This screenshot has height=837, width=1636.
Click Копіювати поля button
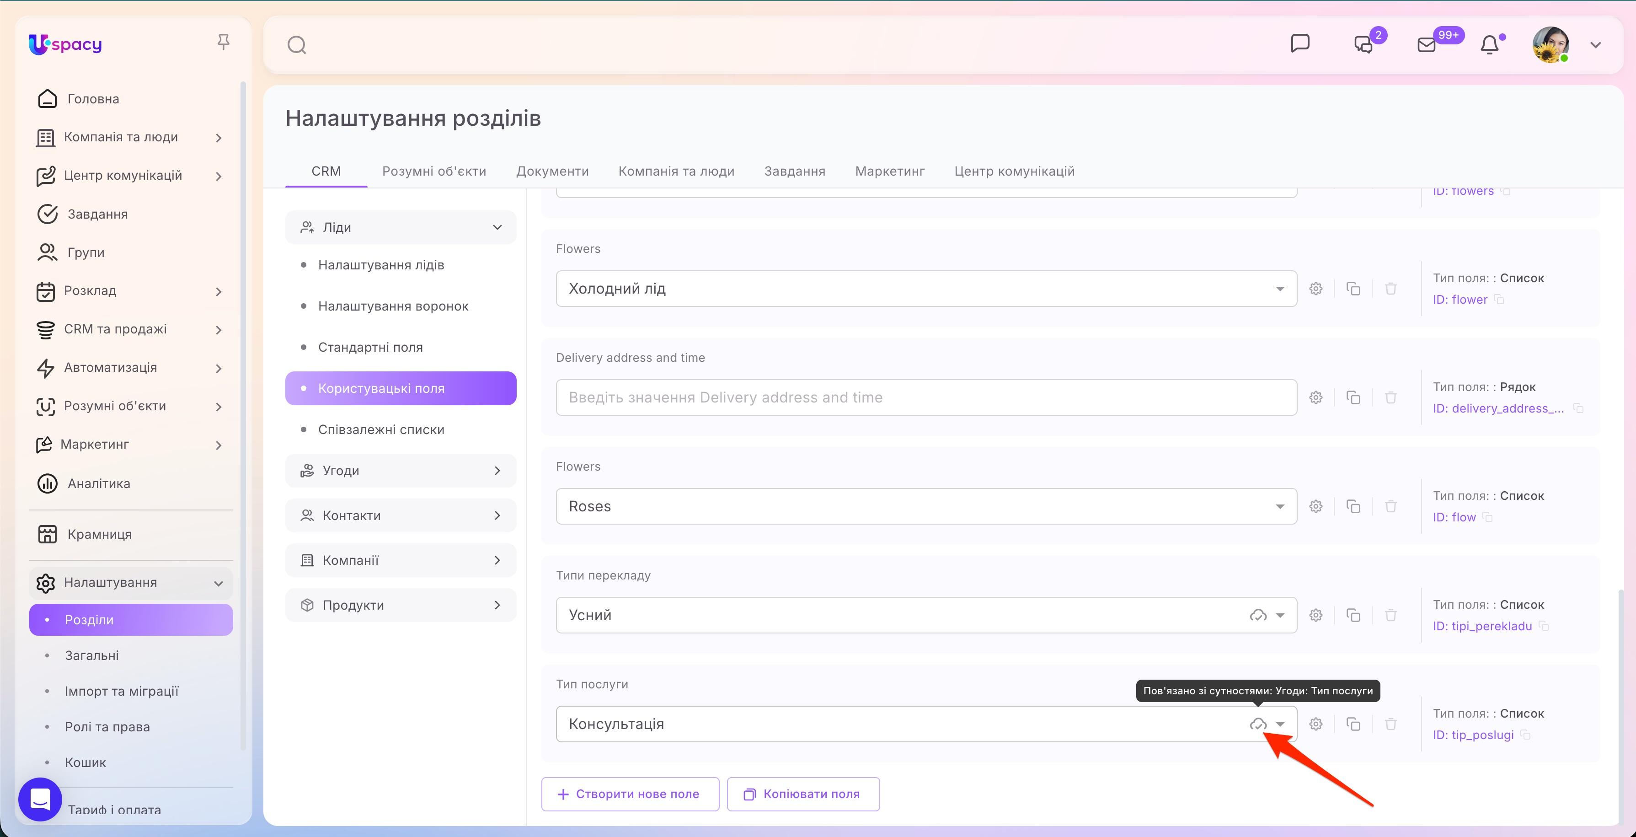[x=803, y=794]
